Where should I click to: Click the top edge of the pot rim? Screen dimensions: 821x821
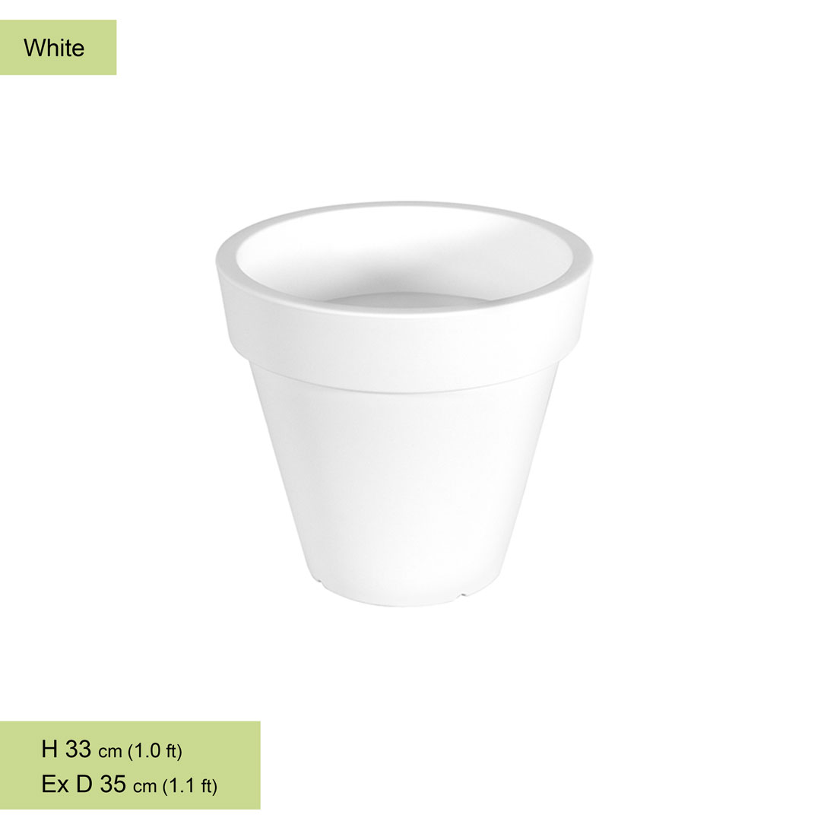[x=404, y=205]
